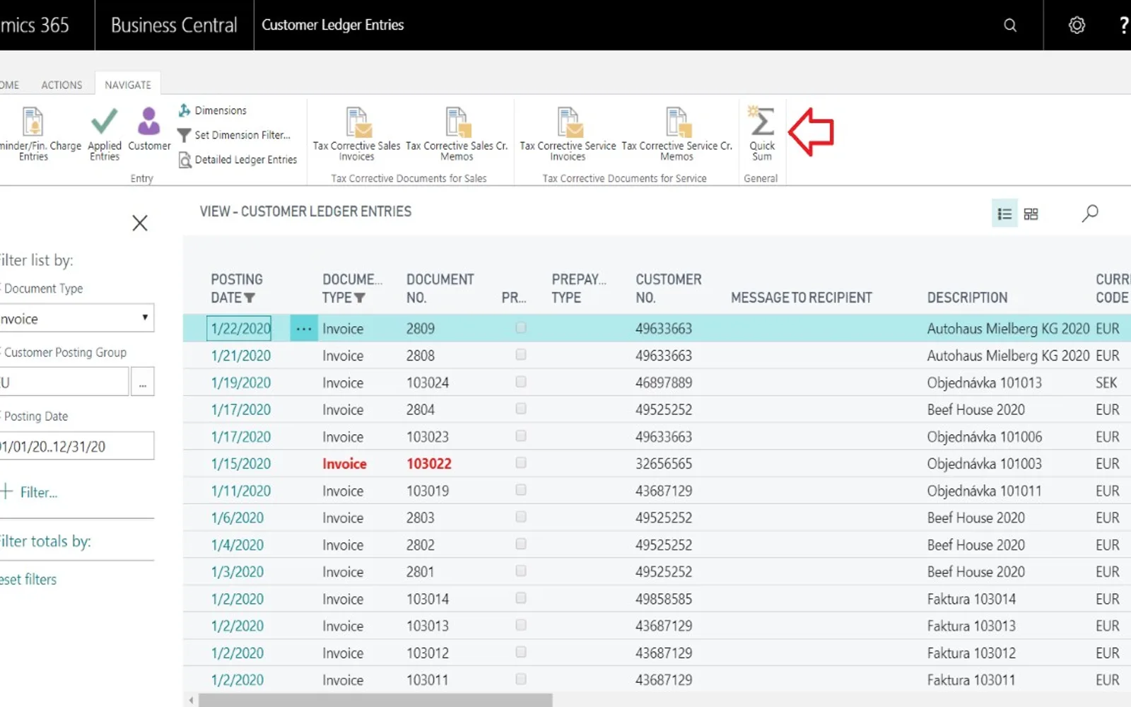Toggle prepayment checkbox for document 103023
This screenshot has height=707, width=1131.
tap(521, 436)
